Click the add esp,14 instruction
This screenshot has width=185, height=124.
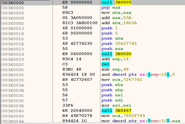[x=115, y=59]
